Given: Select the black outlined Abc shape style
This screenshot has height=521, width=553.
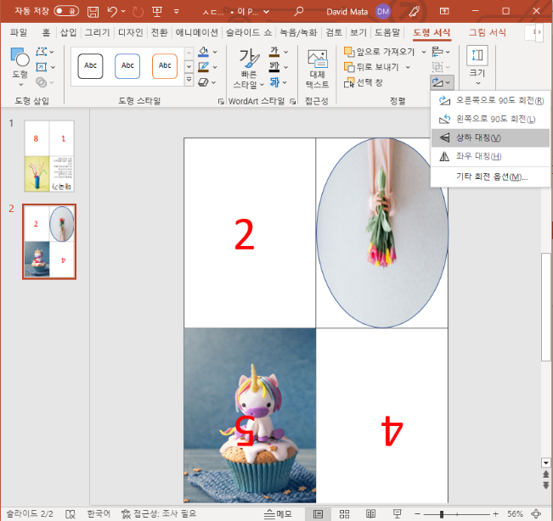Looking at the screenshot, I should (x=90, y=66).
